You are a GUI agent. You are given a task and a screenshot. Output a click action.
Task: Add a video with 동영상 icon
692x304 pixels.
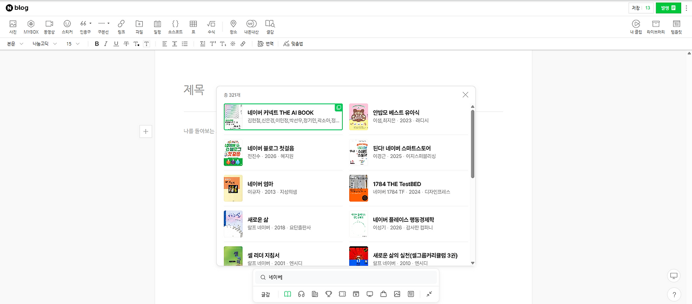(49, 27)
